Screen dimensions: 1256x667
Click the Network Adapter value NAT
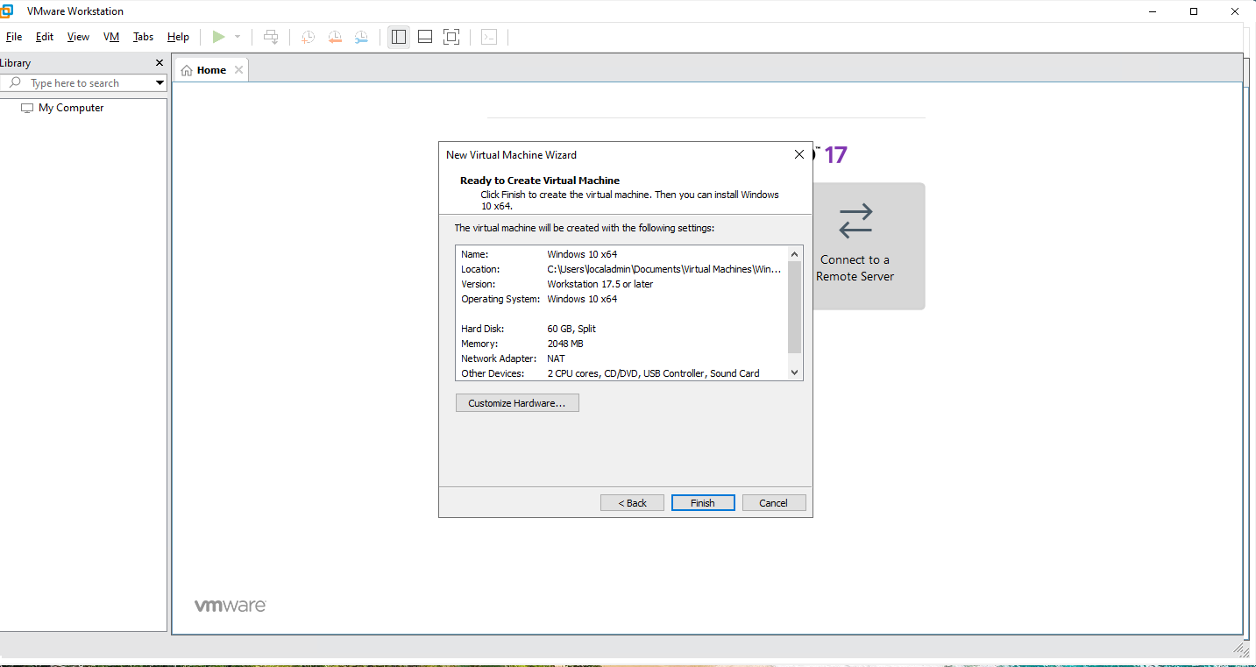556,358
